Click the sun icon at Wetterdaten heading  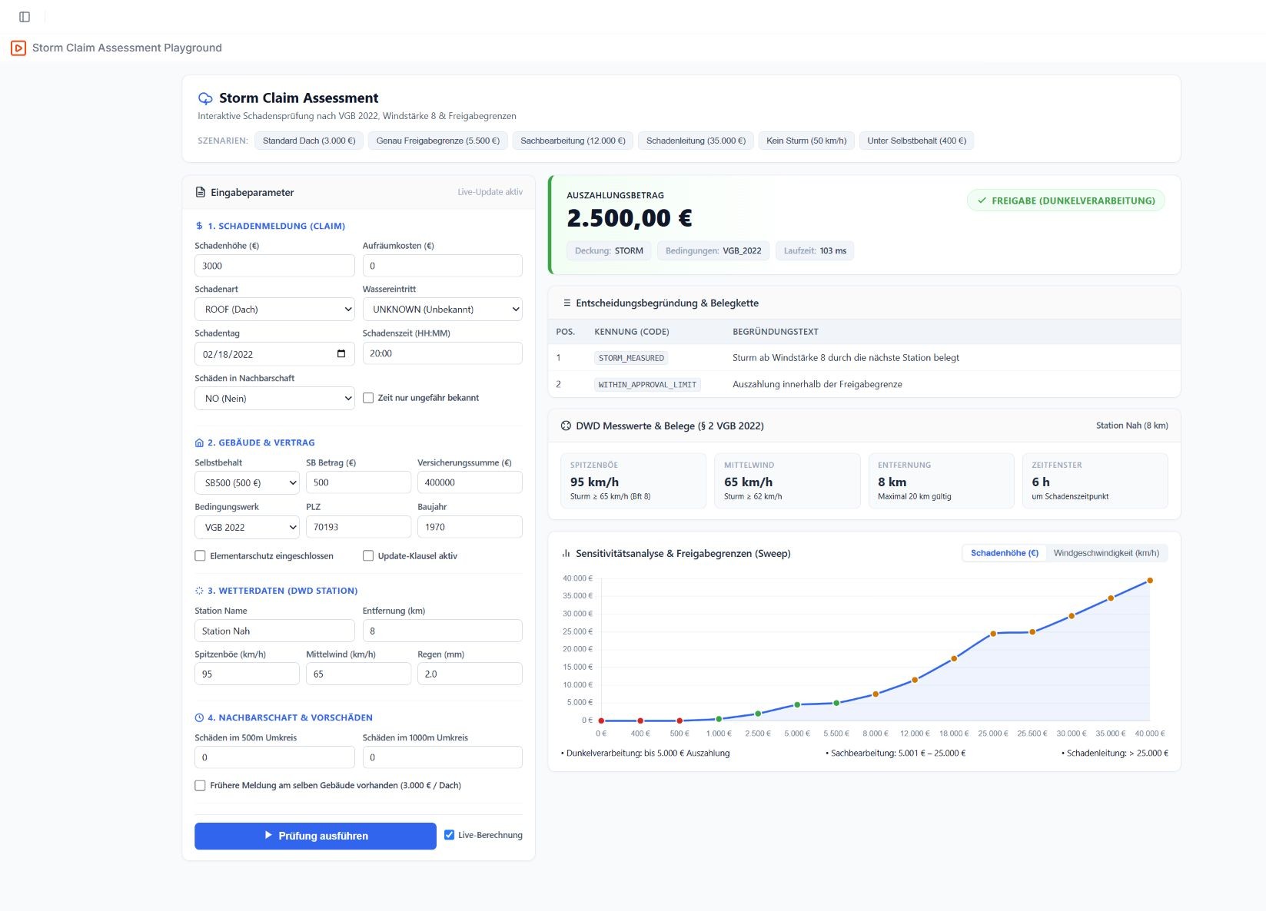(199, 591)
